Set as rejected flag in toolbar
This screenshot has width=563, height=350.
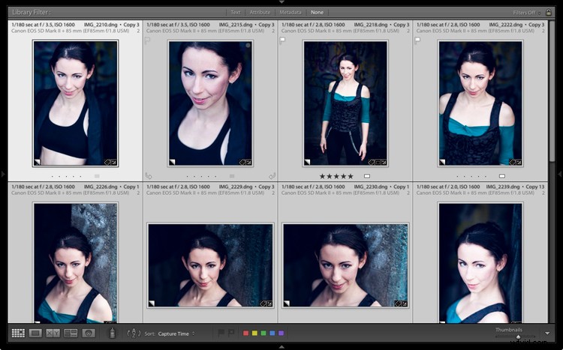(231, 333)
